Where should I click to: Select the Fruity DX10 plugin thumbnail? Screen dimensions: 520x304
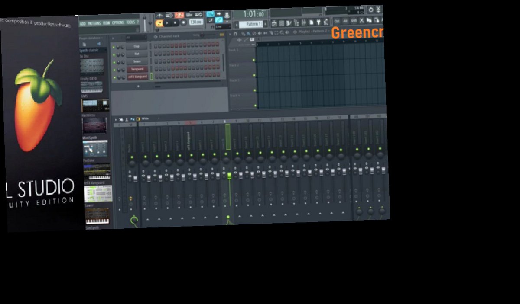click(x=92, y=87)
